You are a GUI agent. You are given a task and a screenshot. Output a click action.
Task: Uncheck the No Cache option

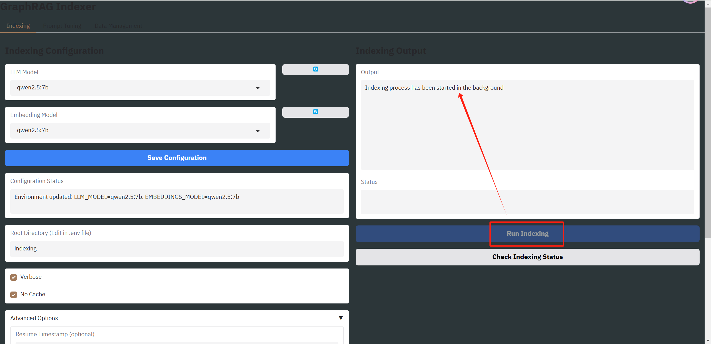coord(14,295)
